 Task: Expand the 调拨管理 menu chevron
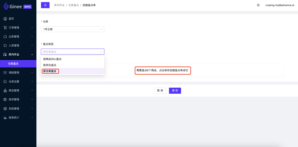pyautogui.click(x=32, y=72)
